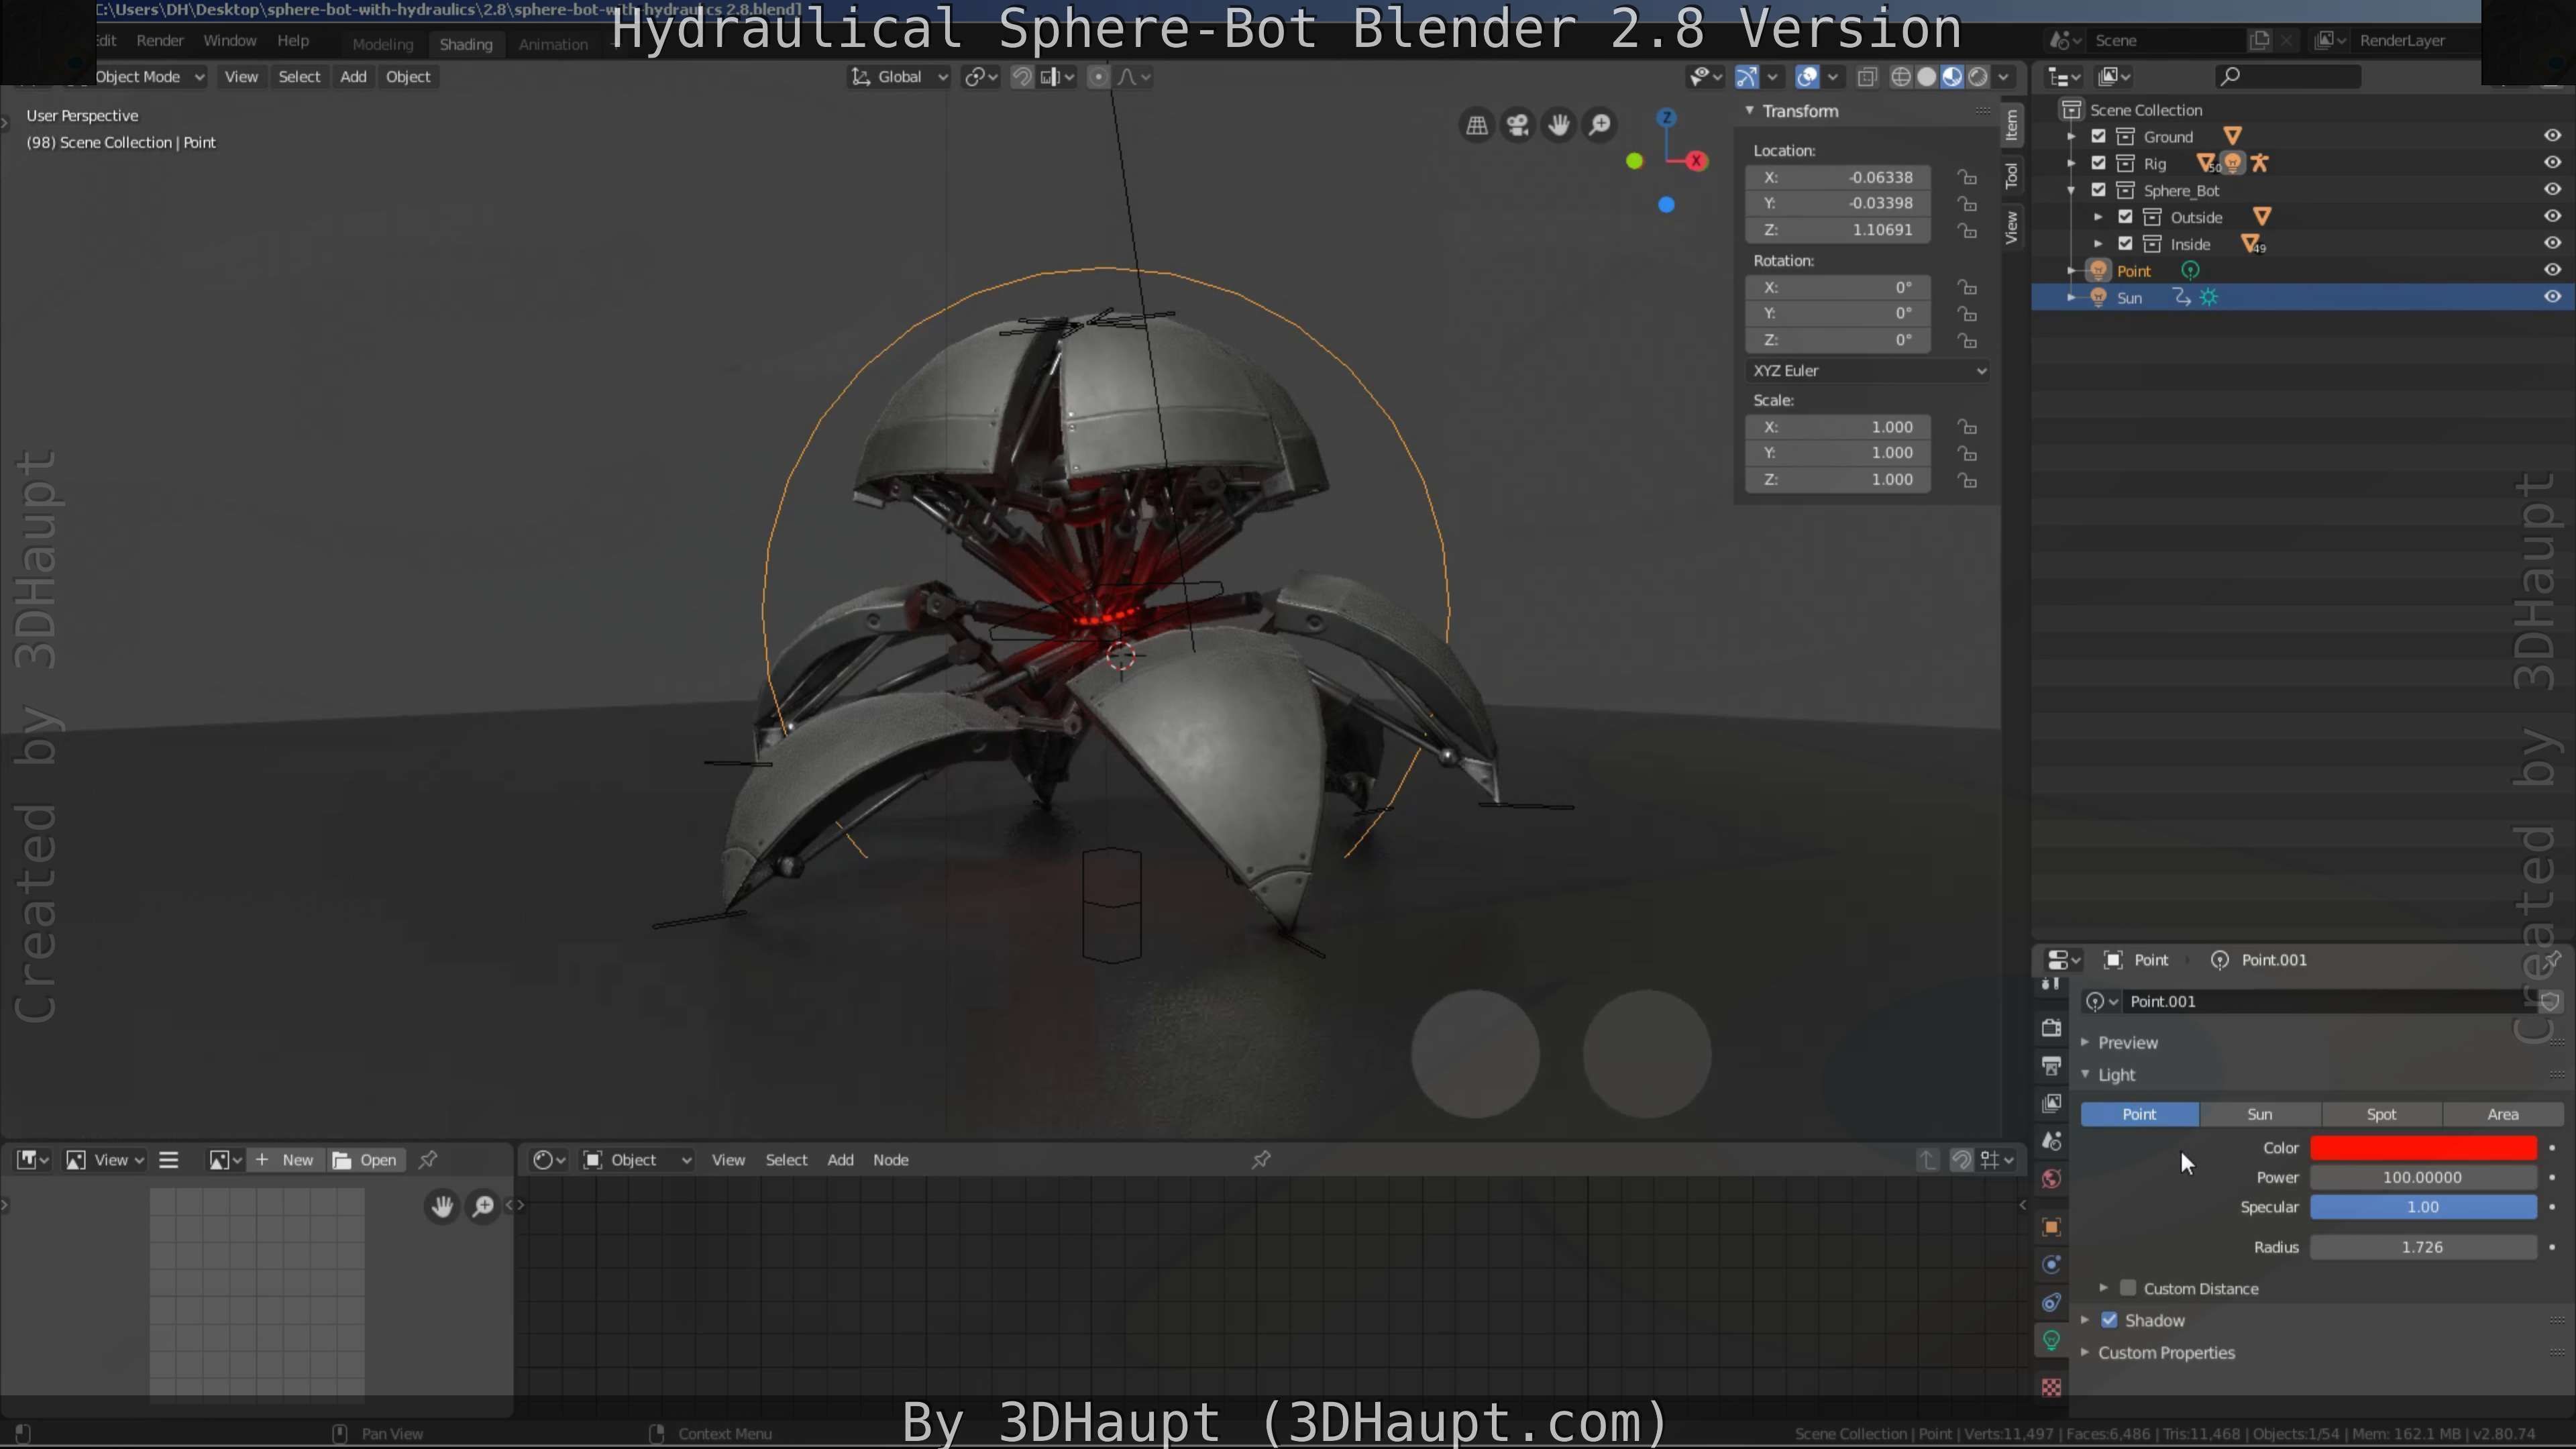
Task: Uncheck the Rig collection checkbox
Action: click(x=2099, y=163)
